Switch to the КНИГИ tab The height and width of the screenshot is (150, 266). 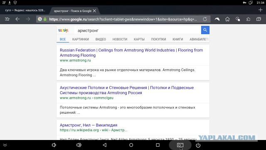coord(178,39)
